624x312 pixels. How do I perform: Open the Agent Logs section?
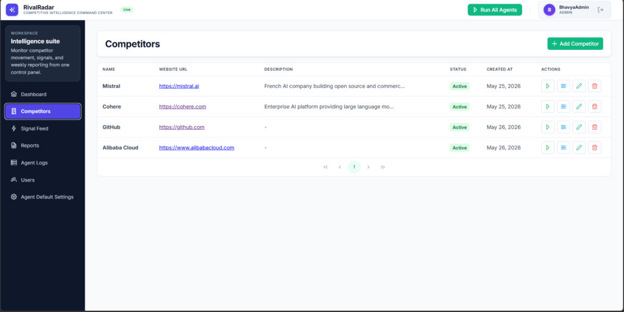point(43,163)
